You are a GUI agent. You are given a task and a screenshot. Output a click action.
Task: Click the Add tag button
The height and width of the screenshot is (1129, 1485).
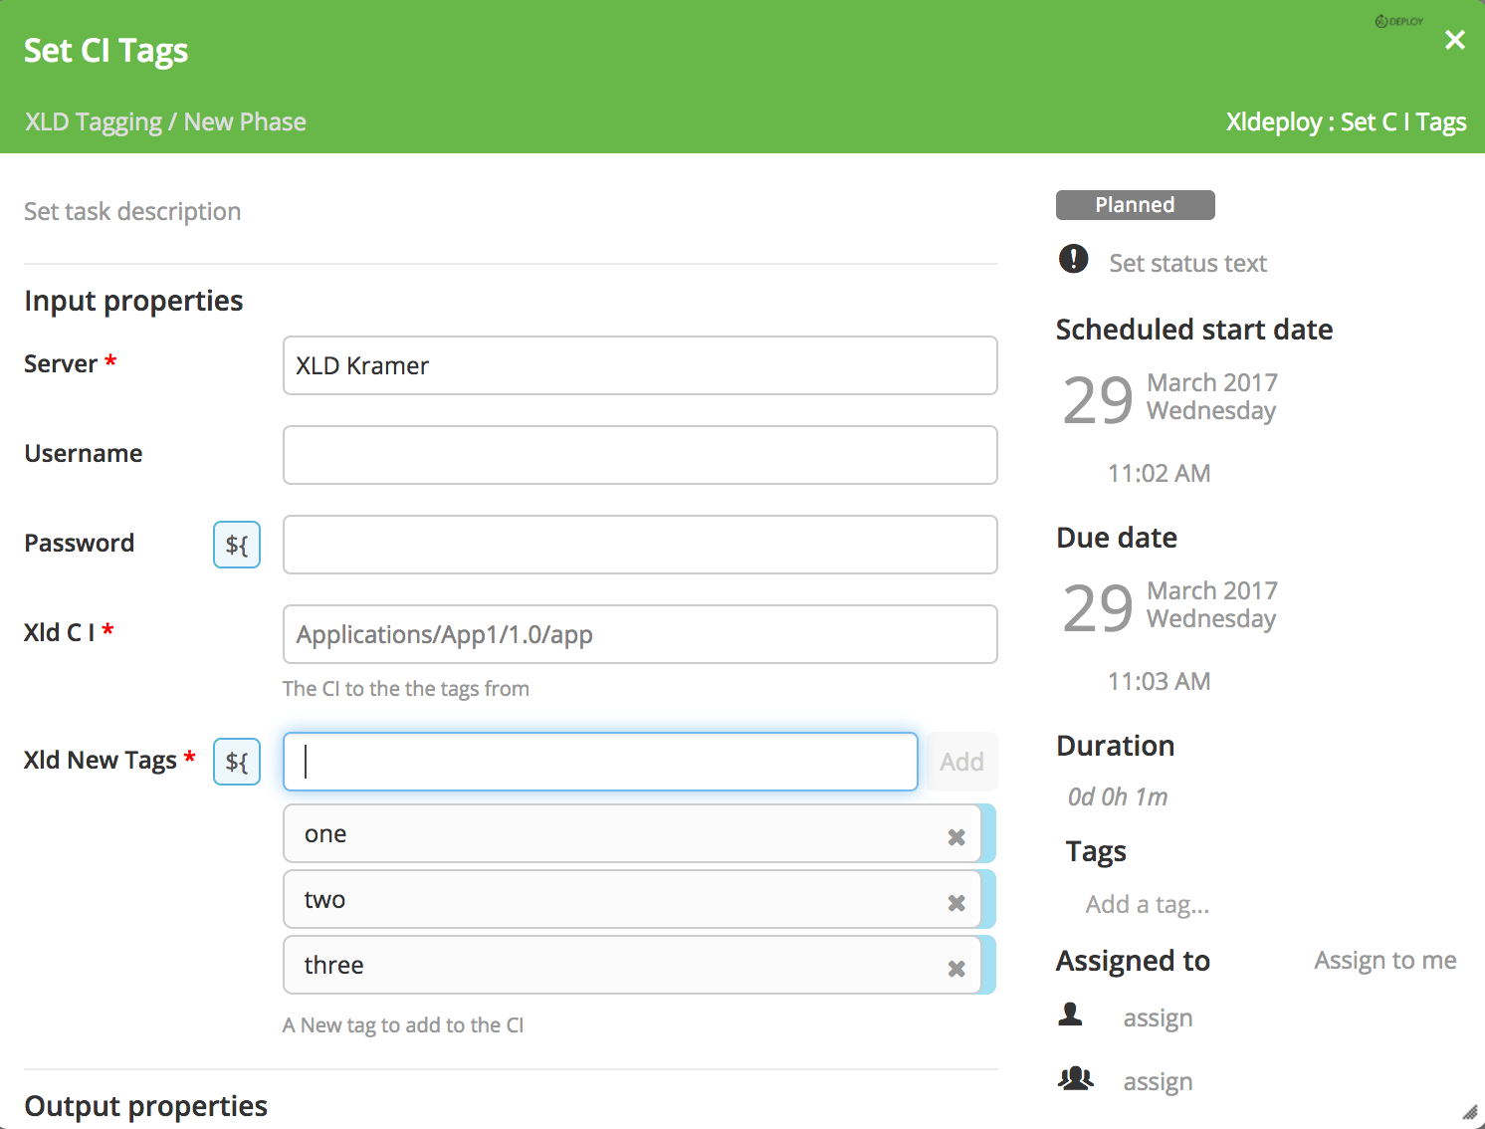click(961, 762)
